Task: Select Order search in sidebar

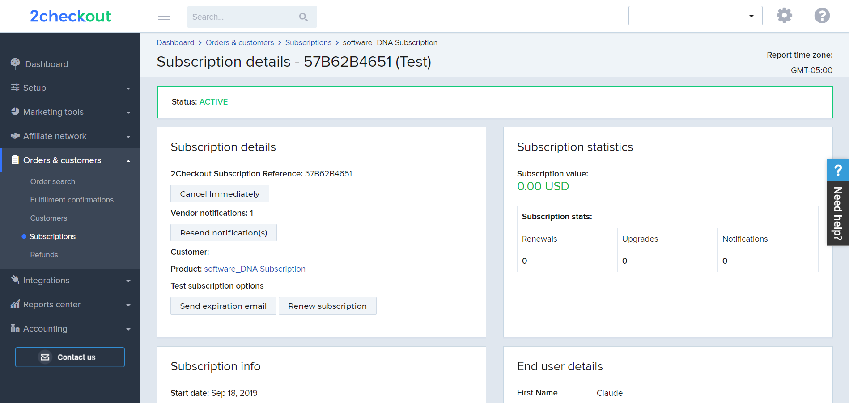Action: (x=53, y=181)
